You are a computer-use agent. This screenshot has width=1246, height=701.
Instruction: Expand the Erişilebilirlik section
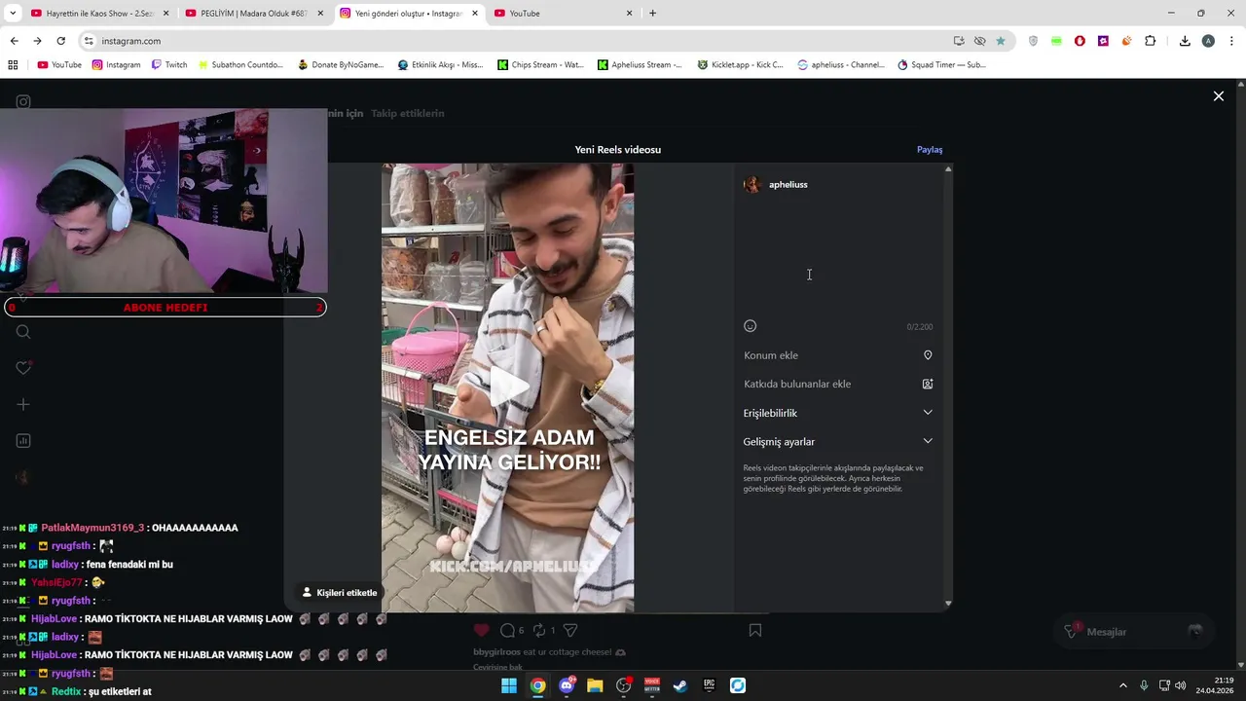[838, 413]
